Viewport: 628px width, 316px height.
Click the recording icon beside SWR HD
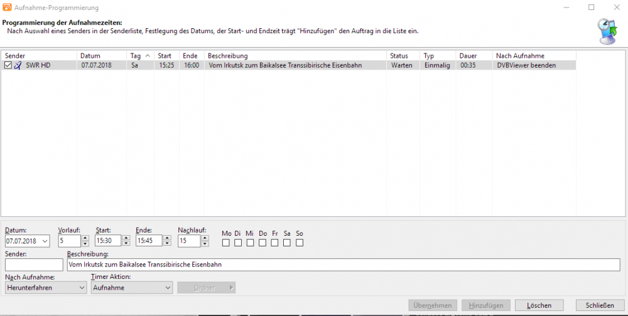coord(18,65)
